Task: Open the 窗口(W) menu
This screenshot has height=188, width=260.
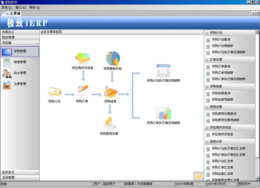Action: (21, 8)
